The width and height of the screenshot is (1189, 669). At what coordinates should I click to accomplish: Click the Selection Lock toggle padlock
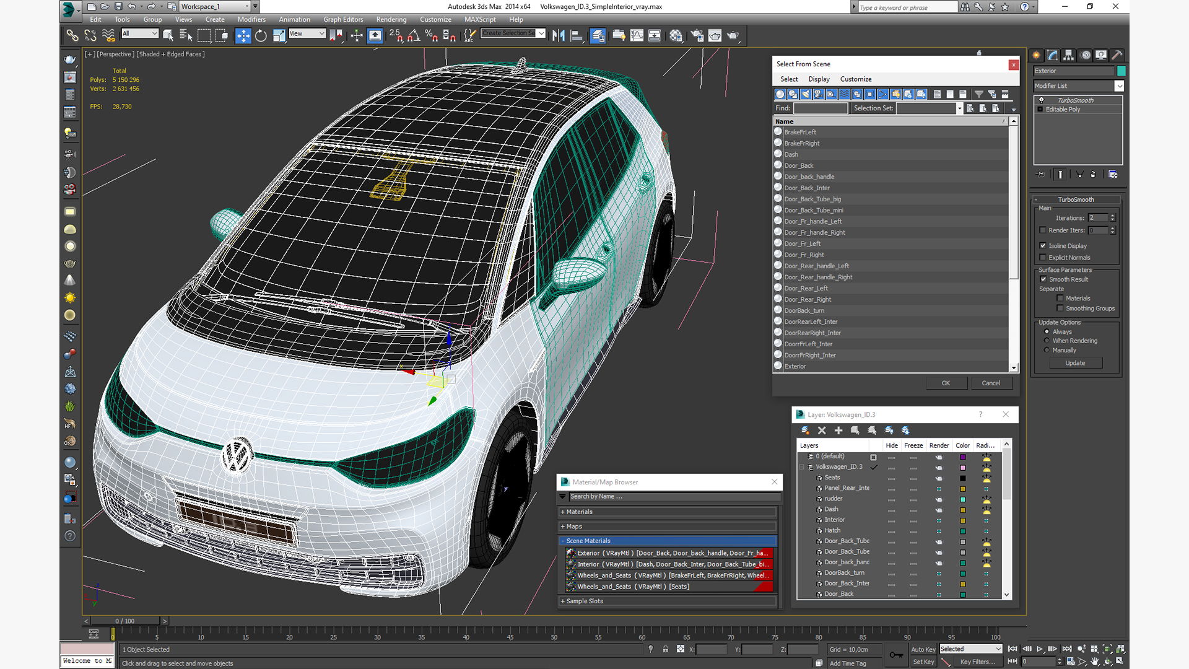tap(665, 649)
